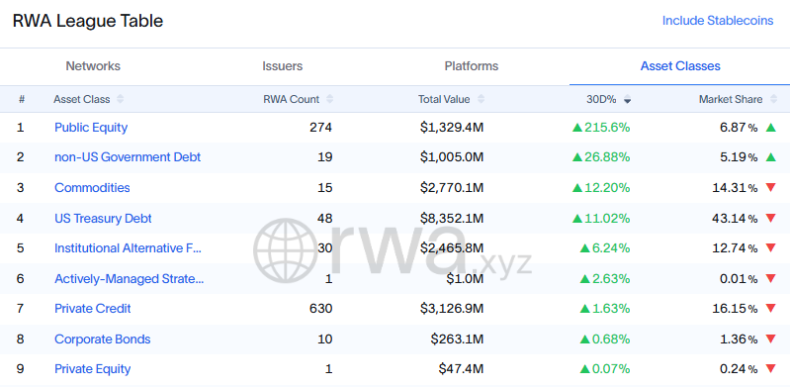This screenshot has height=387, width=790.
Task: Click red down arrow beside 12.74% market share
Action: tap(771, 248)
